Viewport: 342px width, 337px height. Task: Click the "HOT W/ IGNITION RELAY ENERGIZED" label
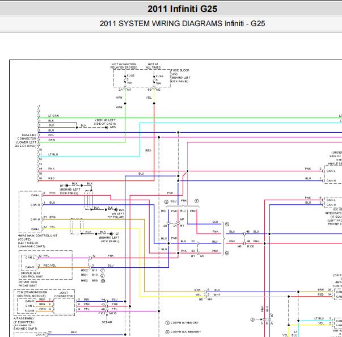click(x=124, y=66)
